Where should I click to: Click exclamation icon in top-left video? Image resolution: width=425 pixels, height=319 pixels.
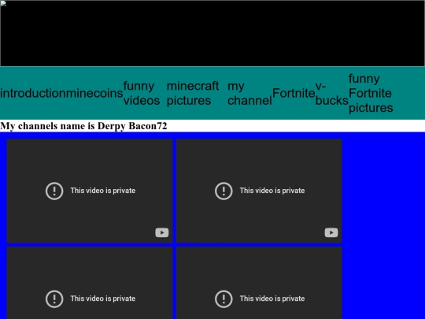click(x=54, y=191)
